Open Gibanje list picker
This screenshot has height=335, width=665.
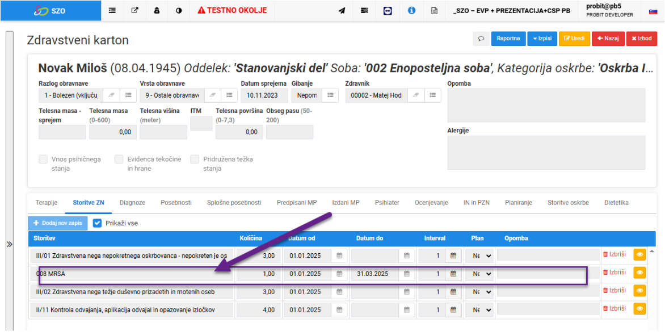click(x=330, y=95)
